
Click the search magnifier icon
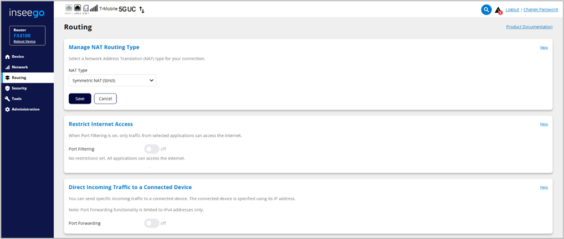pyautogui.click(x=486, y=9)
